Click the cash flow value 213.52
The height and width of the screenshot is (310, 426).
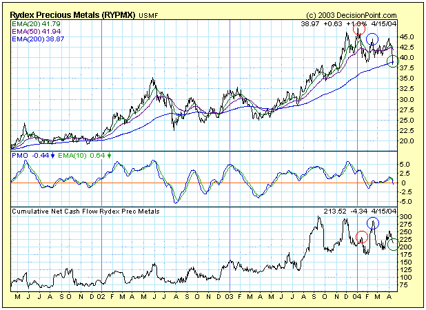pyautogui.click(x=335, y=211)
